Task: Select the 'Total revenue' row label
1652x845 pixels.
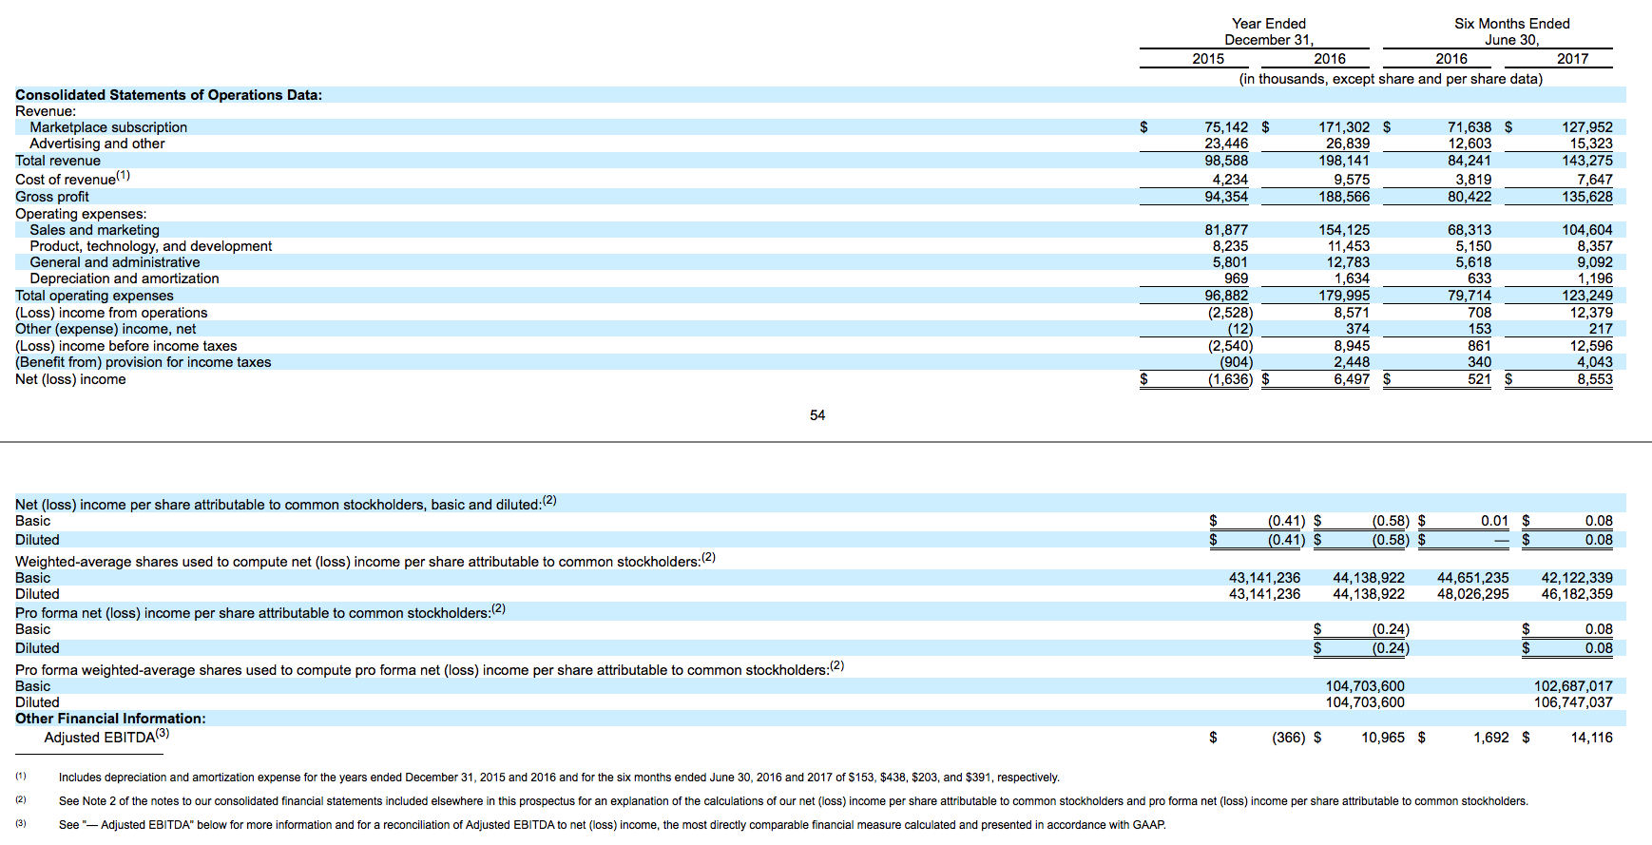Action: (x=58, y=161)
